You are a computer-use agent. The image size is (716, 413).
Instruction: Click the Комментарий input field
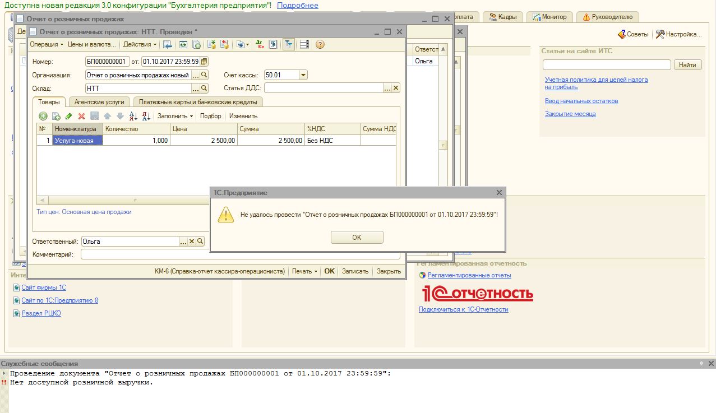[x=241, y=254]
